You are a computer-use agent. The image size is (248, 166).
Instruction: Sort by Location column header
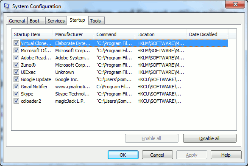click(x=161, y=34)
